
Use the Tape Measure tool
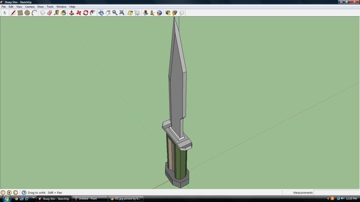(56, 13)
